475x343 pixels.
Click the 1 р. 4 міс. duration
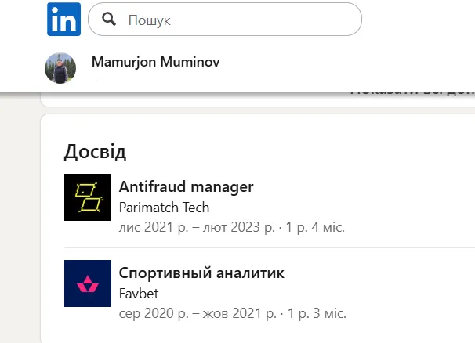point(314,227)
